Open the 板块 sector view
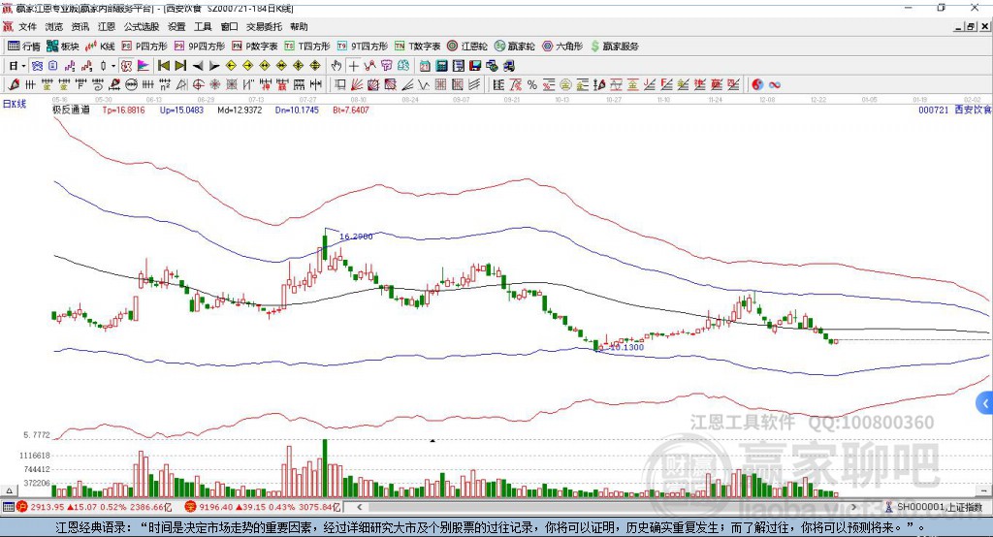Screen dimensions: 993x537 point(63,47)
